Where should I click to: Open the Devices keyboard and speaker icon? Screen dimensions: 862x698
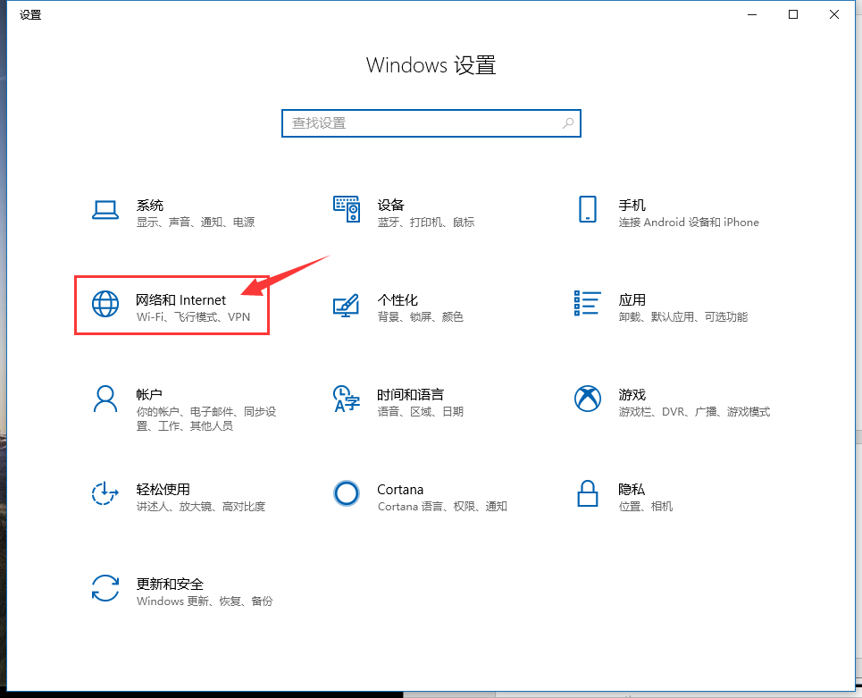click(x=347, y=209)
